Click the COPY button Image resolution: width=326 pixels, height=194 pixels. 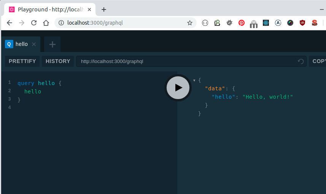coord(318,61)
